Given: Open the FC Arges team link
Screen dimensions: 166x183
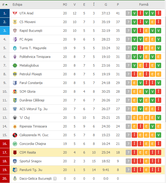Looking at the screenshot, I should pos(26,39).
